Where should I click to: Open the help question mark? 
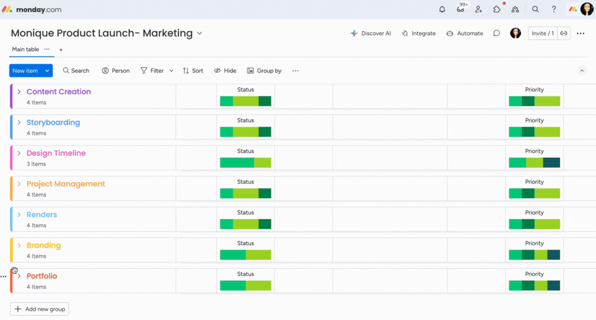553,10
